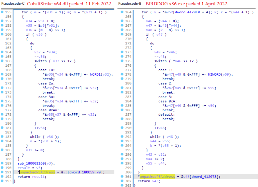Toggle breakpoint dot at line 189
Viewport: 258px width, 187px height.
tap(2, 163)
